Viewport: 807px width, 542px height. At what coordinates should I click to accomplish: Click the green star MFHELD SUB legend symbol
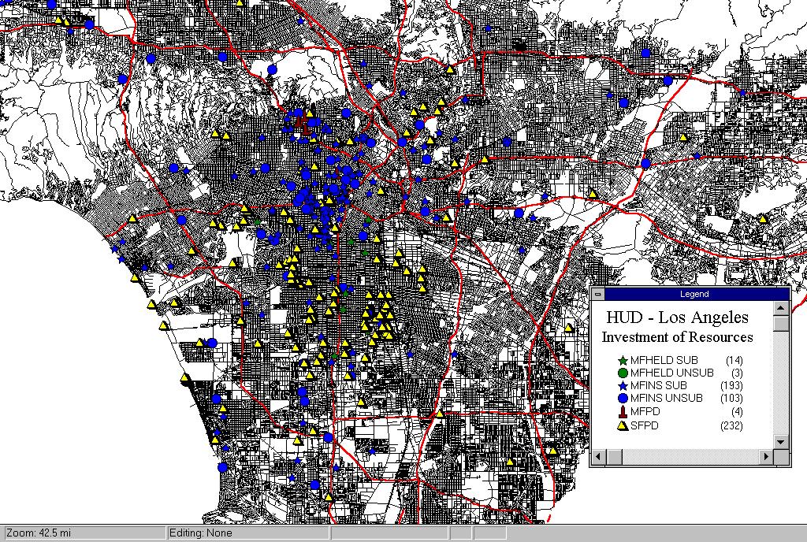click(x=622, y=360)
